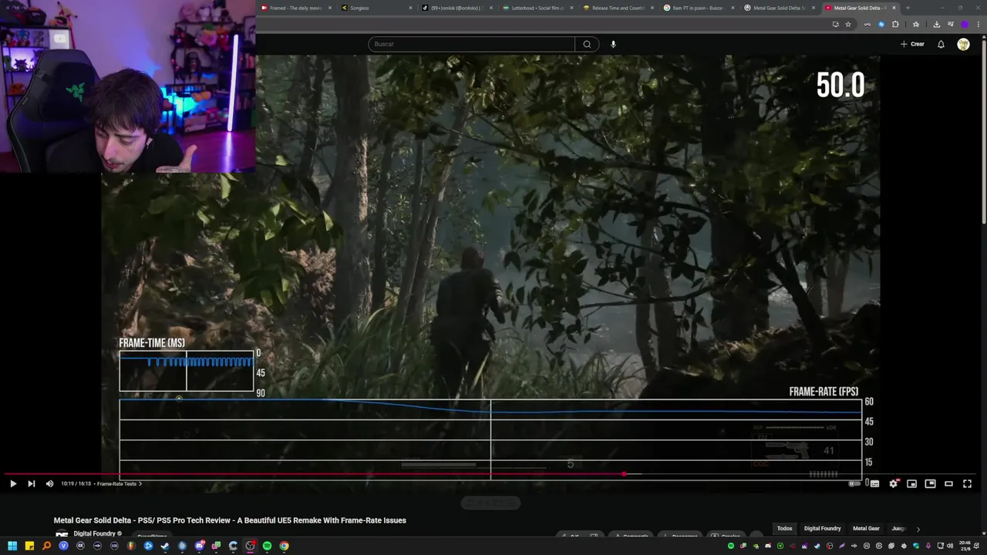This screenshot has width=987, height=555.
Task: Open Steam from the taskbar
Action: [x=165, y=546]
